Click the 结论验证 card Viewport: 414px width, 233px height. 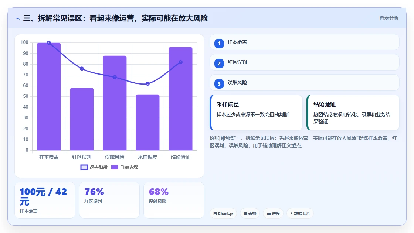[x=353, y=113]
